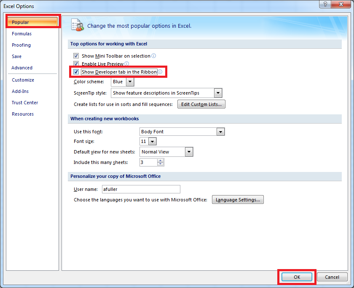Click the info icon beside Show Mini Toolbar

(153, 55)
